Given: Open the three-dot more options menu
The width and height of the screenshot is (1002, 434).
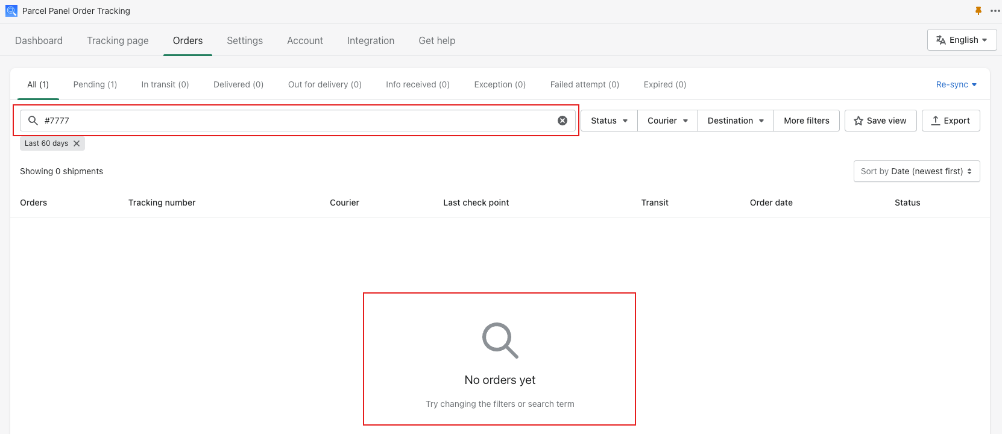Looking at the screenshot, I should click(x=995, y=11).
